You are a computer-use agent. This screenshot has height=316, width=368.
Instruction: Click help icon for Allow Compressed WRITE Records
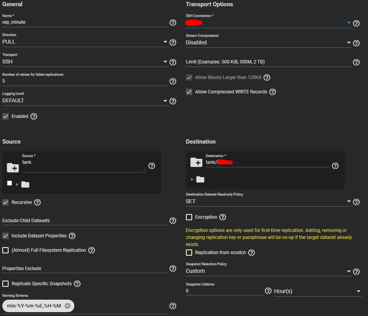[x=273, y=92]
